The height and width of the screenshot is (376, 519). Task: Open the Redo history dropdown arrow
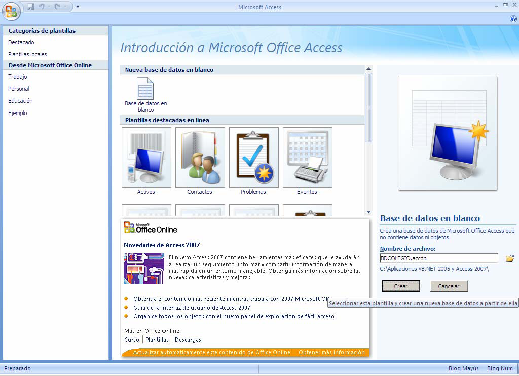[65, 6]
